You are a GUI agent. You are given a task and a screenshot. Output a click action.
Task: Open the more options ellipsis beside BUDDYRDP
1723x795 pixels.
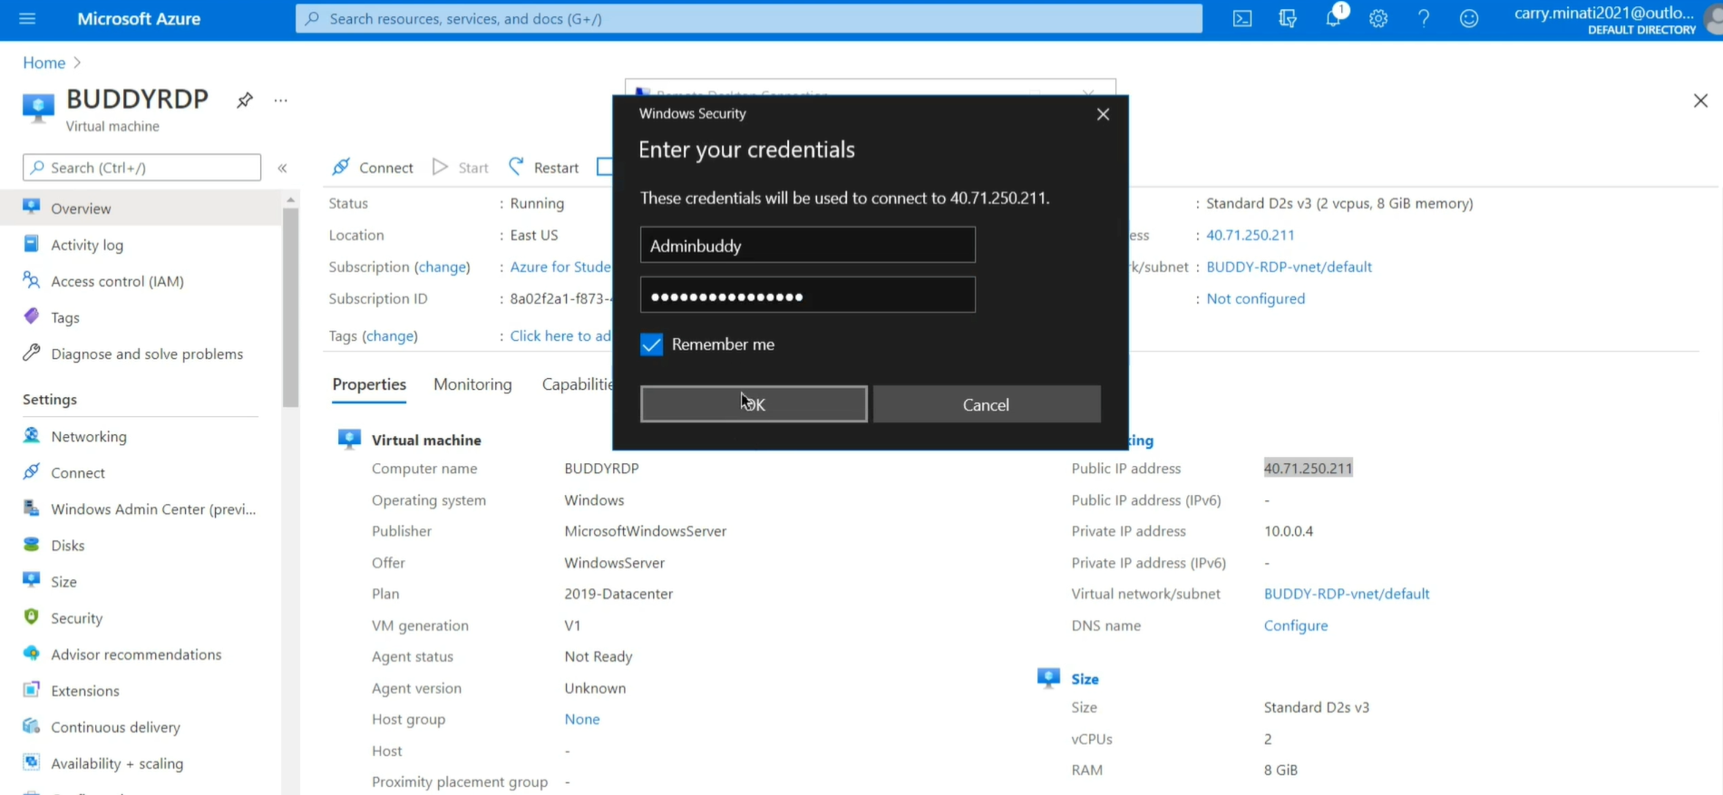tap(281, 101)
